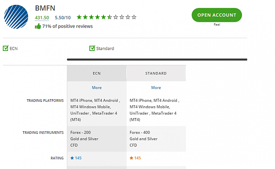Select the third green rating star
Image resolution: width=275 pixels, height=169 pixels.
pos(92,17)
